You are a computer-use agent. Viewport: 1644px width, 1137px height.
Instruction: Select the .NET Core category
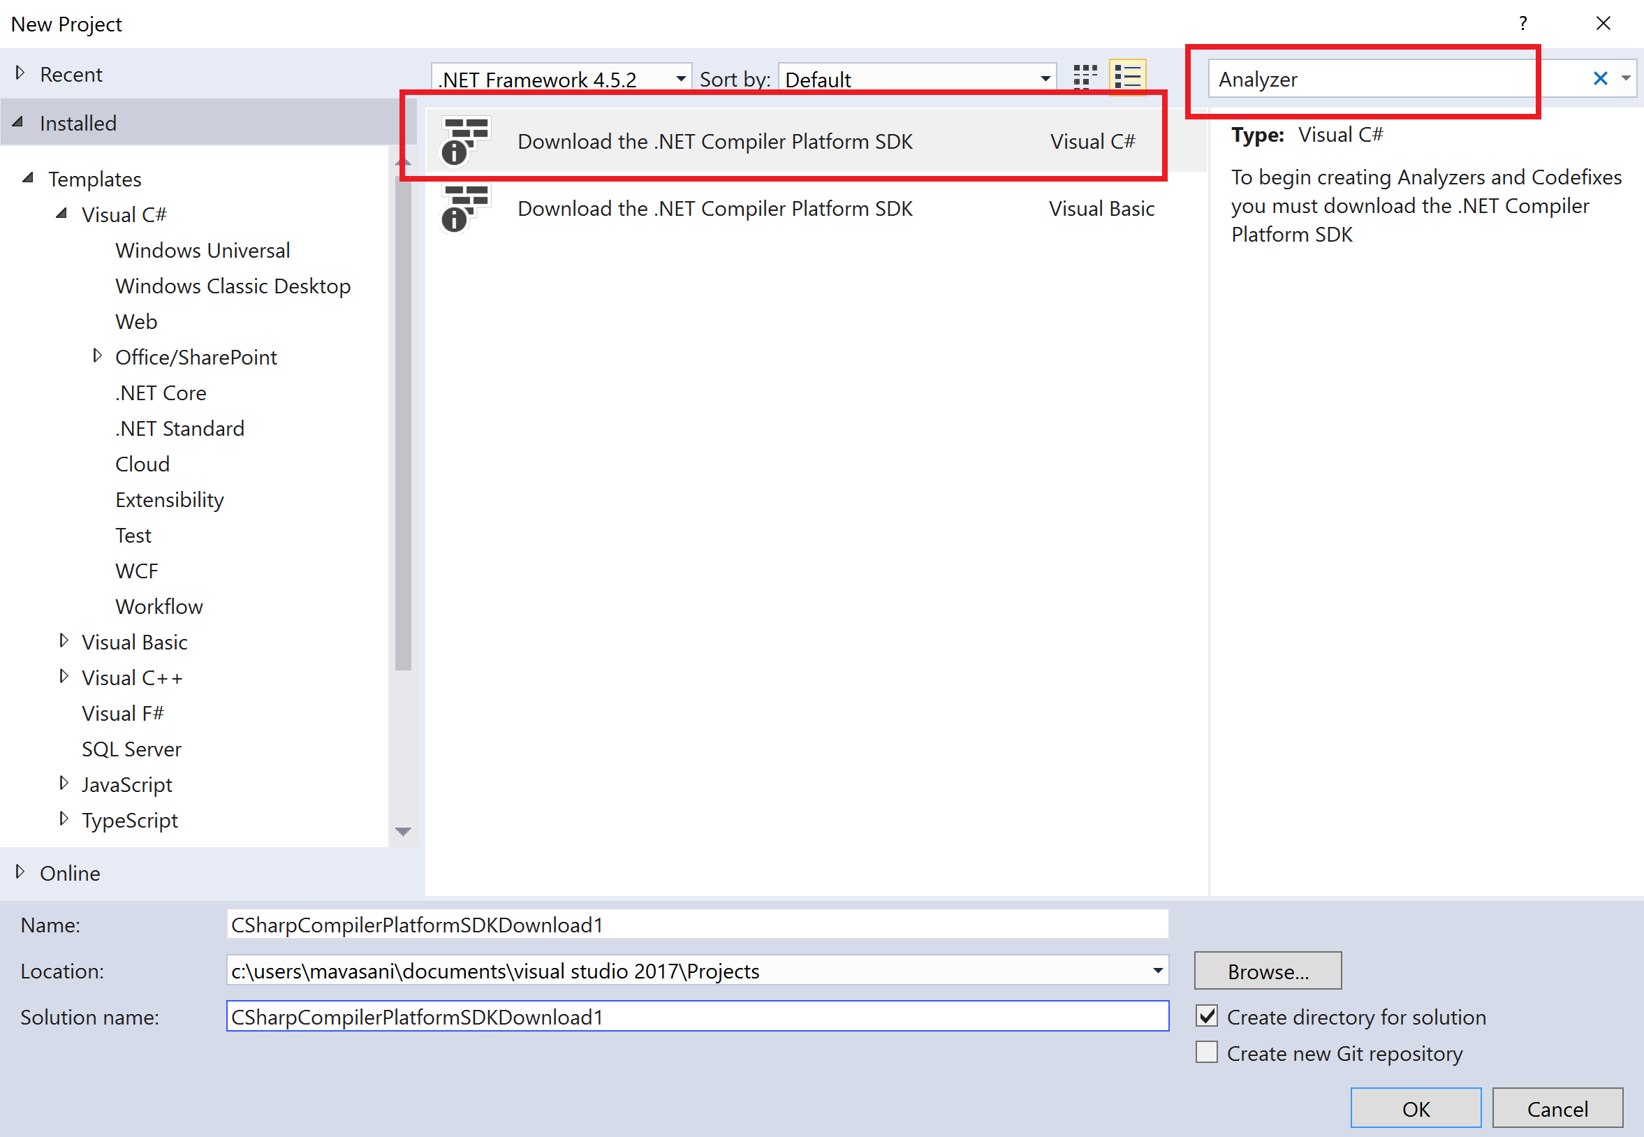point(160,393)
